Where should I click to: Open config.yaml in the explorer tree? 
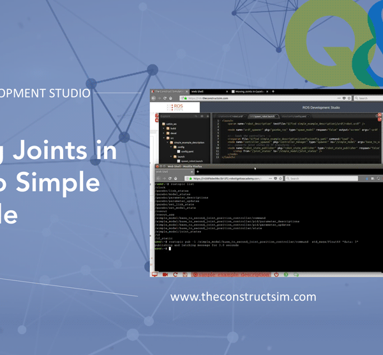[185, 152]
